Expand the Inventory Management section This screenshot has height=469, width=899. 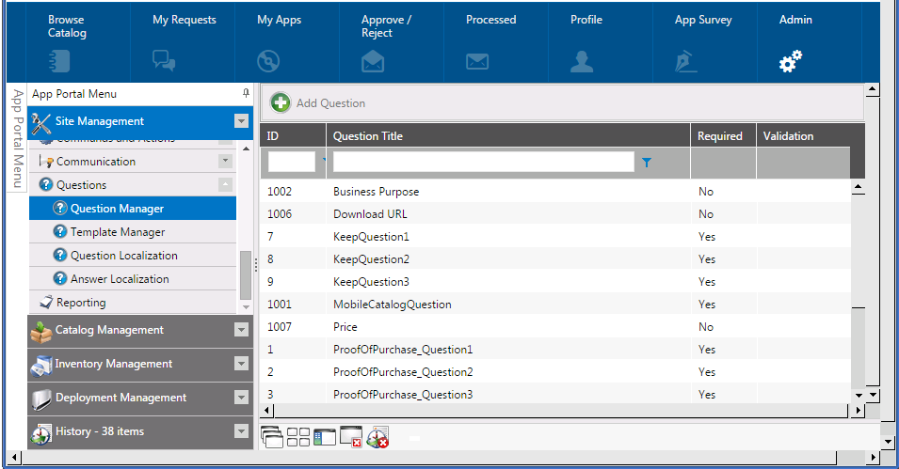click(x=241, y=364)
